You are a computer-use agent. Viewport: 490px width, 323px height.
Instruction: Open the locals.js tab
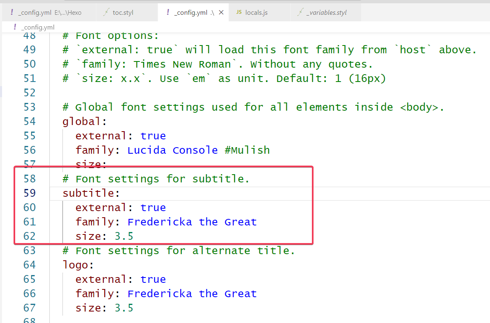[x=256, y=13]
